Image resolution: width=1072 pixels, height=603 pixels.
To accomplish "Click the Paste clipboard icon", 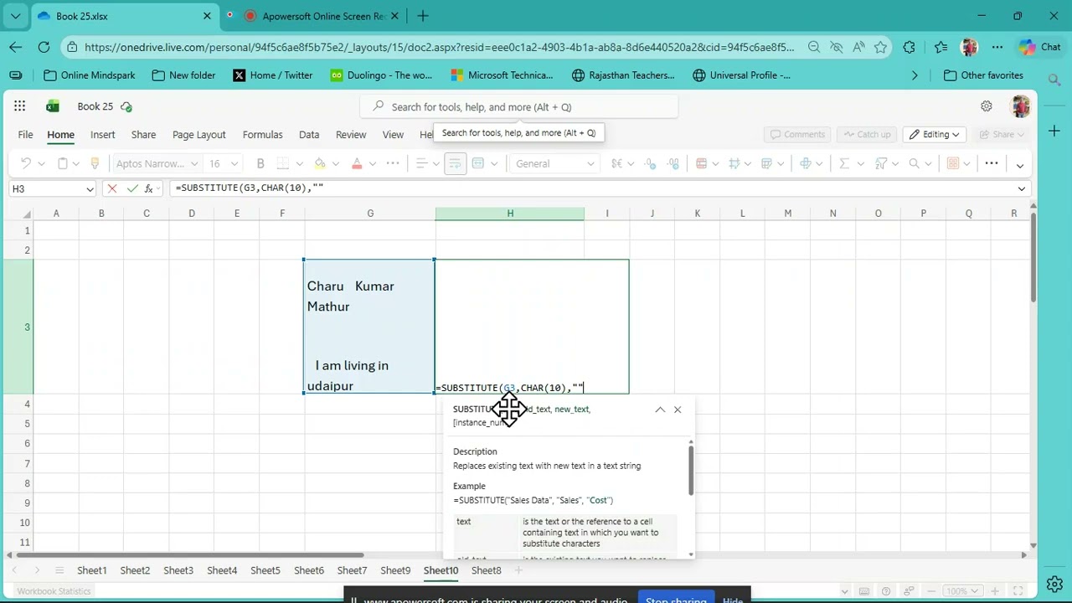I will [x=63, y=163].
